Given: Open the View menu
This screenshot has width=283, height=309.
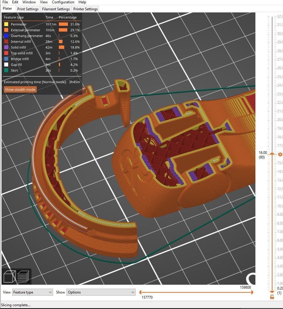Looking at the screenshot, I should (44, 2).
